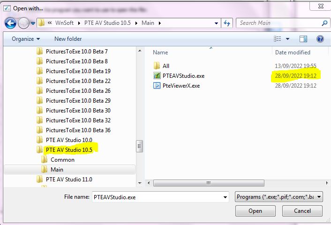Select the PTEAVStudio.exe file icon
Viewport: 331px width, 225px height.
157,75
